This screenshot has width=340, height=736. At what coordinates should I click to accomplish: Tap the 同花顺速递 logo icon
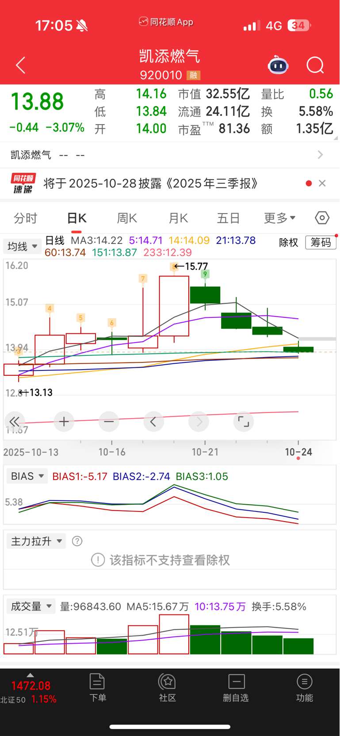click(x=23, y=183)
